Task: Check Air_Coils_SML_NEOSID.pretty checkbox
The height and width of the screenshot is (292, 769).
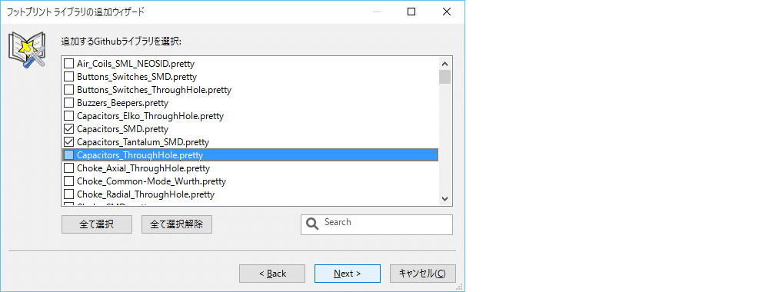Action: point(69,64)
